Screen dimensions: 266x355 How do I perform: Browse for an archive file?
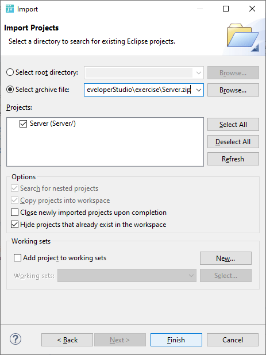click(233, 90)
